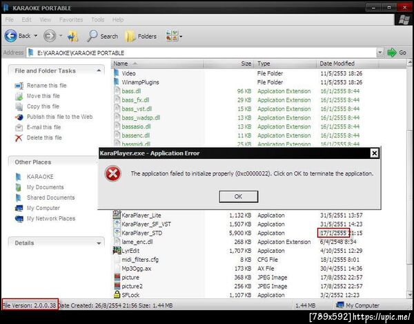Open the Edit menu
The height and width of the screenshot is (324, 414).
tap(26, 19)
